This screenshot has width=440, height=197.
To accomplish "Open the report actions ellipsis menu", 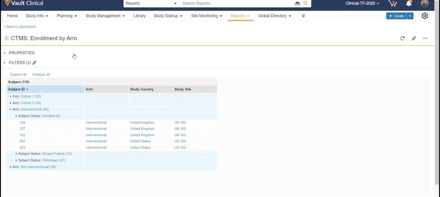I will [425, 38].
